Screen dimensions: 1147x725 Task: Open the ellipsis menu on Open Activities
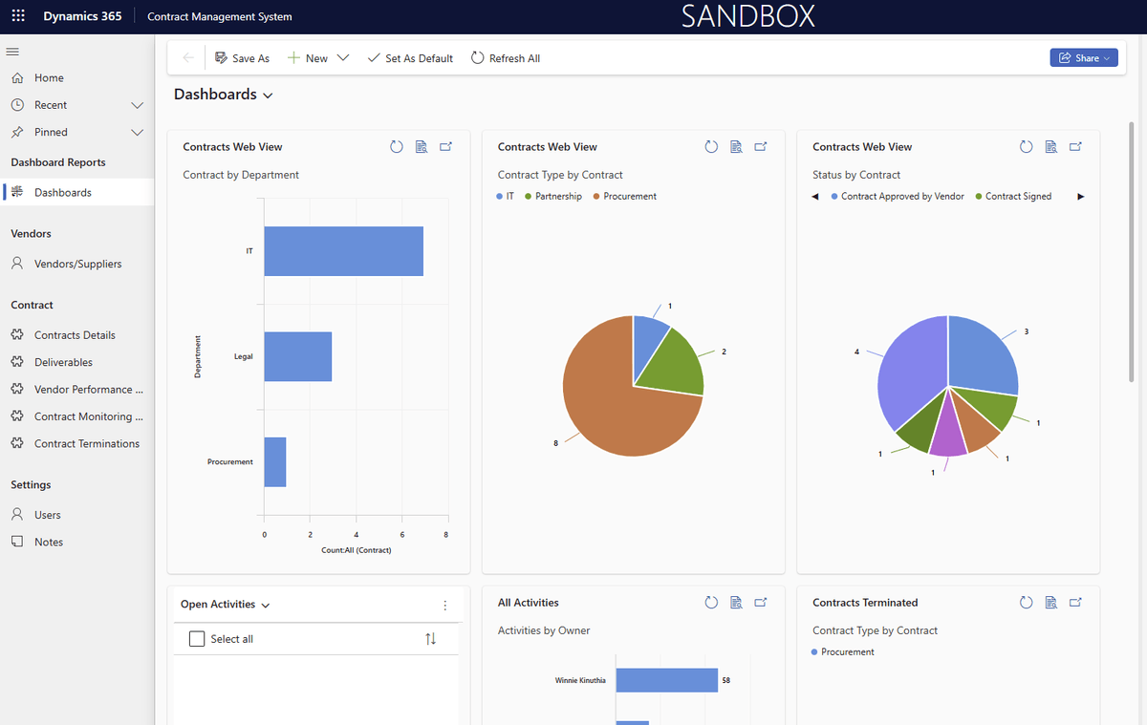tap(444, 605)
